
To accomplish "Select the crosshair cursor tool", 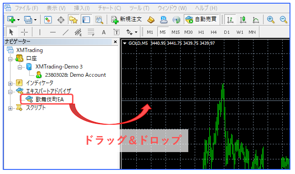I will [24, 32].
